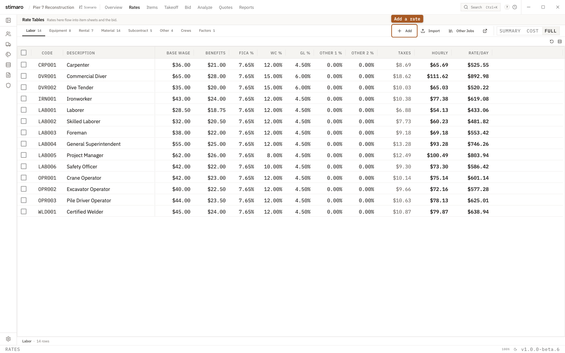565x353 pixels.
Task: Check the Foreman row checkbox
Action: pyautogui.click(x=24, y=132)
